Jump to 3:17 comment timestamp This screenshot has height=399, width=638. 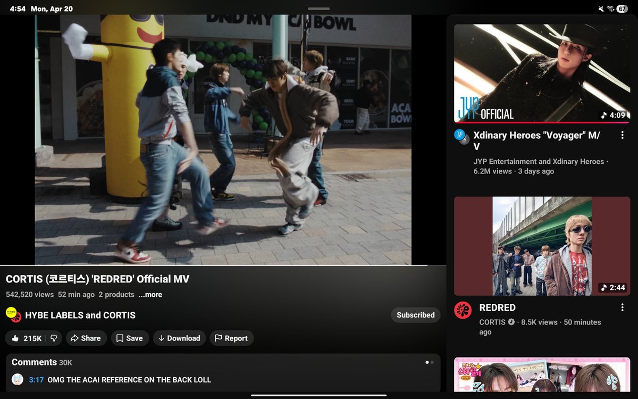tap(36, 380)
